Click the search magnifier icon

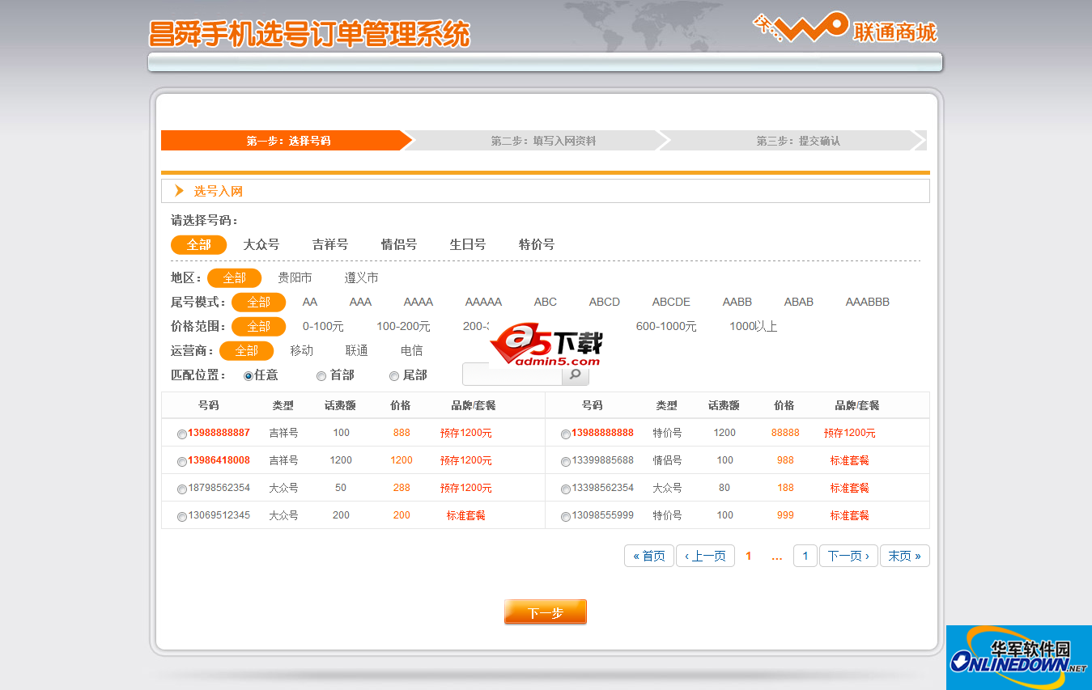pyautogui.click(x=575, y=375)
